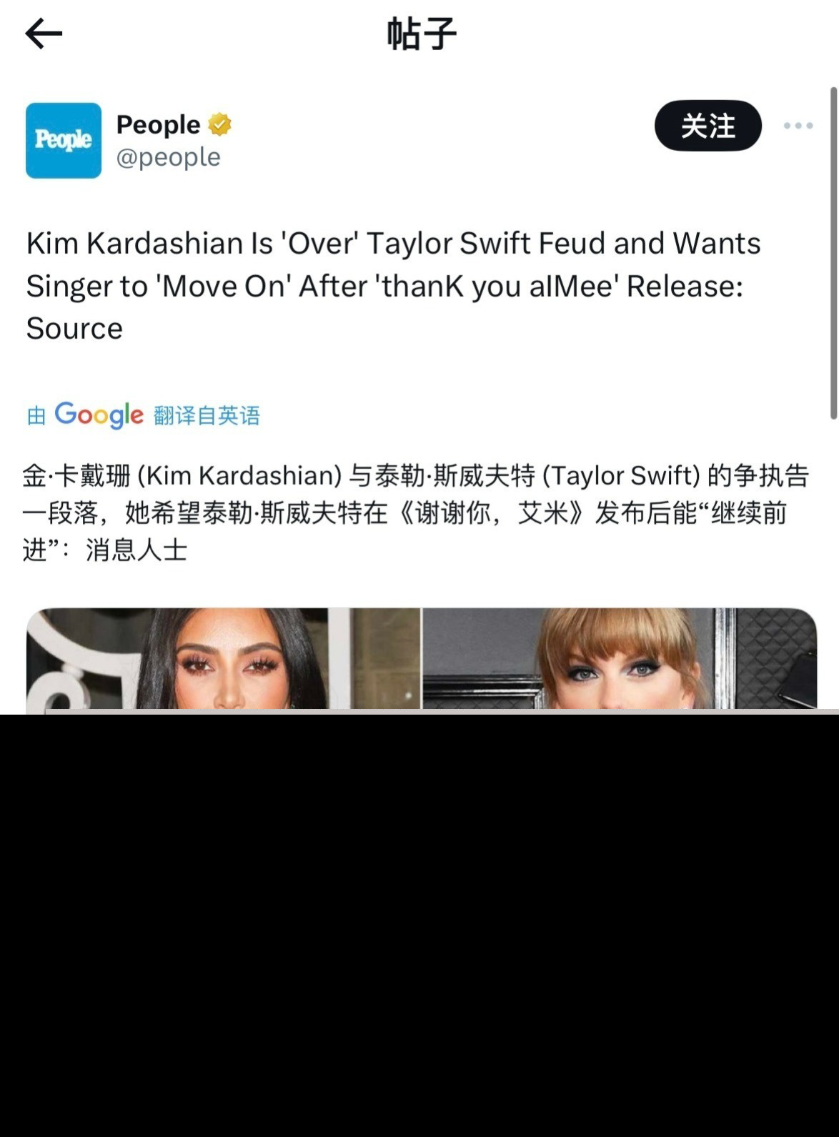Click the 由 character before Google logo

pyautogui.click(x=36, y=415)
